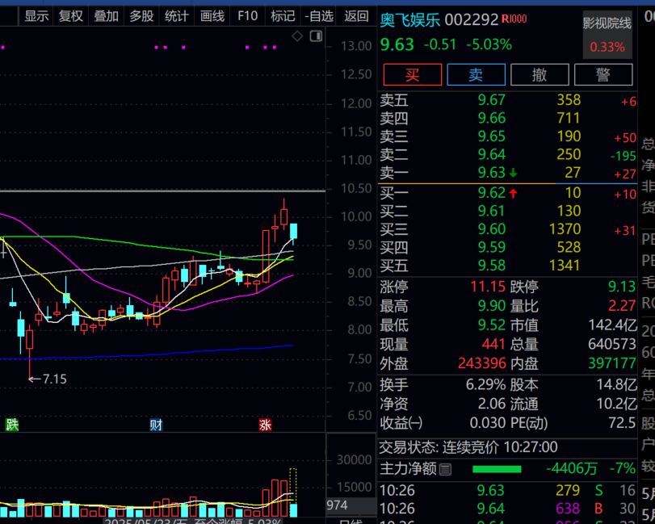Viewport: 655px width, 524px height.
Task: Click the blue 卖 sell button
Action: pos(476,75)
